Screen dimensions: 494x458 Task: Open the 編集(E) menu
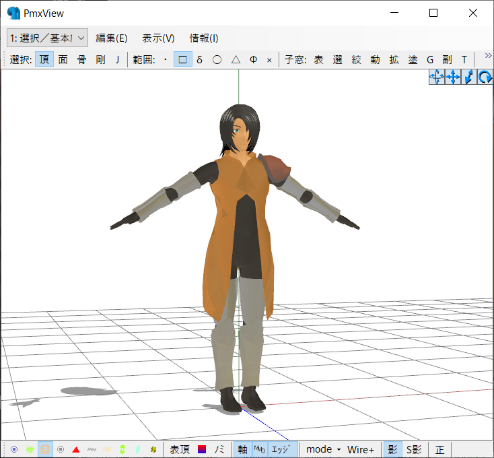pos(112,38)
